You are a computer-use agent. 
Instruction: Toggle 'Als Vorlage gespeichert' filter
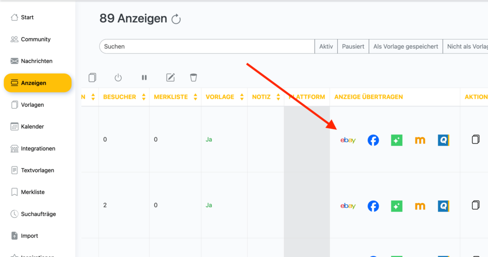[406, 46]
